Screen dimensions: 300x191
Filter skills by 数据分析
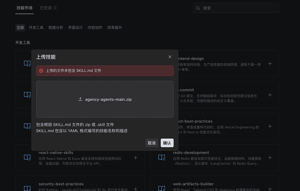click(56, 27)
